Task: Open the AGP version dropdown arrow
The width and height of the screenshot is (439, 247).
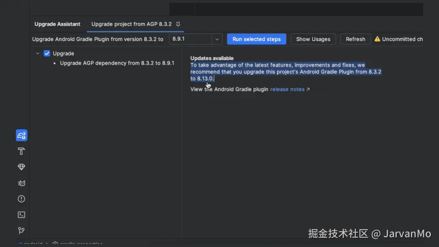Action: 217,39
